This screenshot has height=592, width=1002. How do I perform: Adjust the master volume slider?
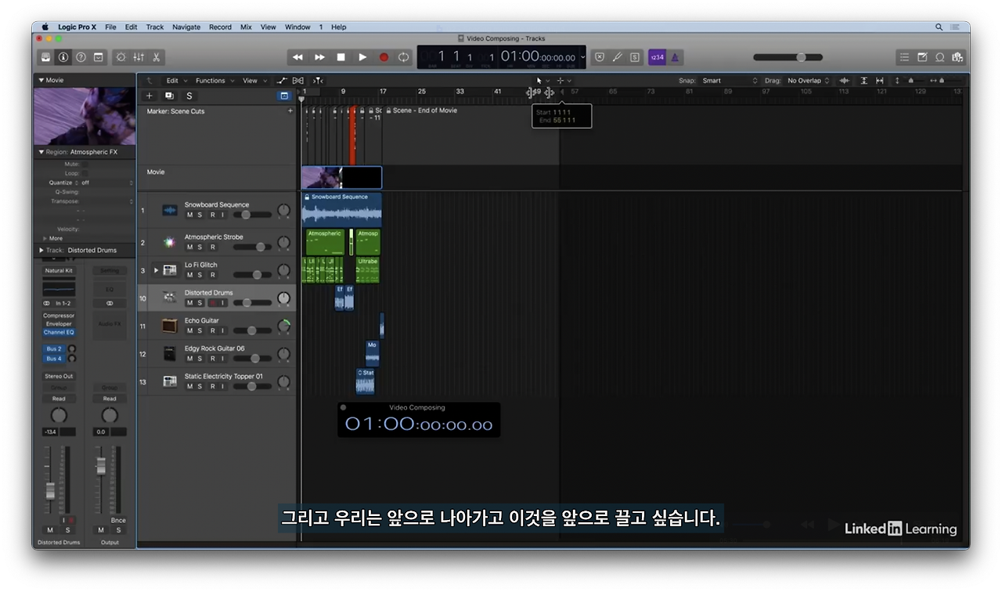pyautogui.click(x=788, y=57)
